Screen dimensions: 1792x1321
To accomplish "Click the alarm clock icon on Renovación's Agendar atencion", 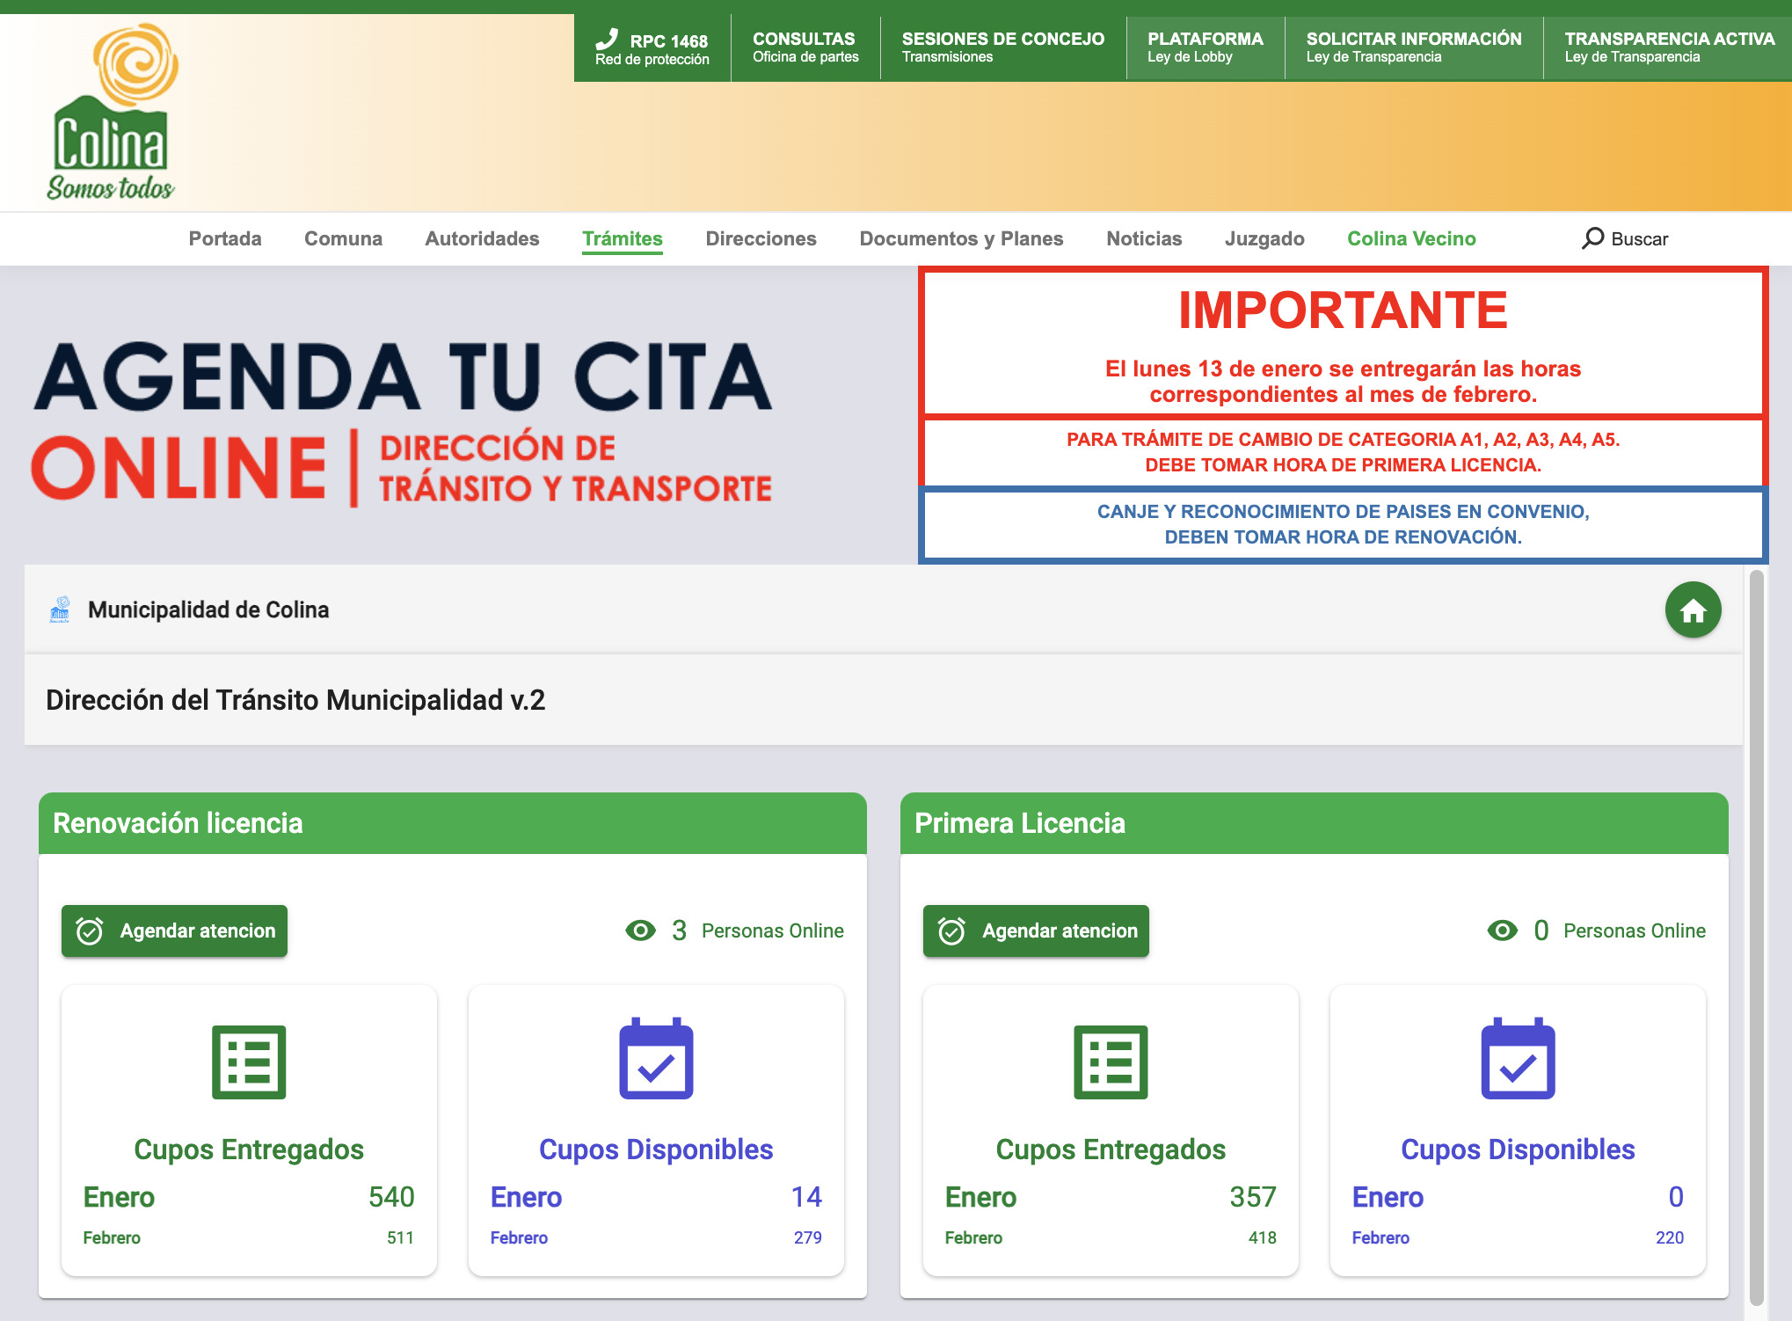I will point(88,930).
